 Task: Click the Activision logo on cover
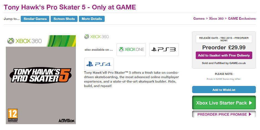tap(66, 121)
